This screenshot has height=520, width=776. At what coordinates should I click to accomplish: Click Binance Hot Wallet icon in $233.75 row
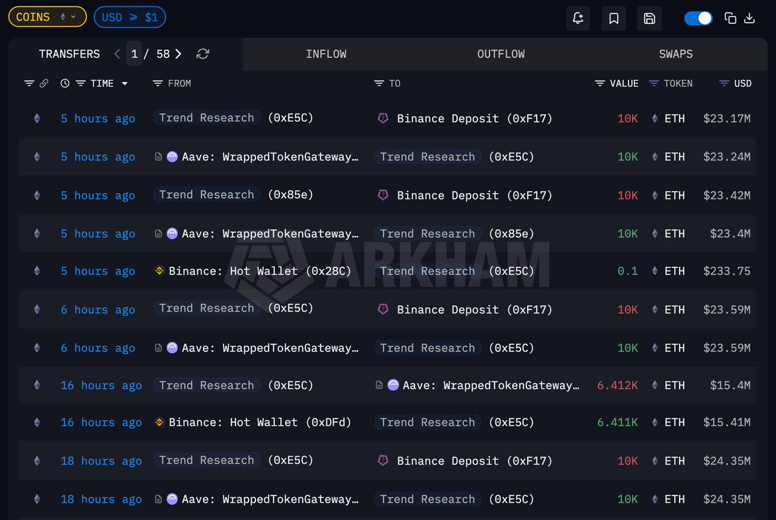click(x=159, y=271)
